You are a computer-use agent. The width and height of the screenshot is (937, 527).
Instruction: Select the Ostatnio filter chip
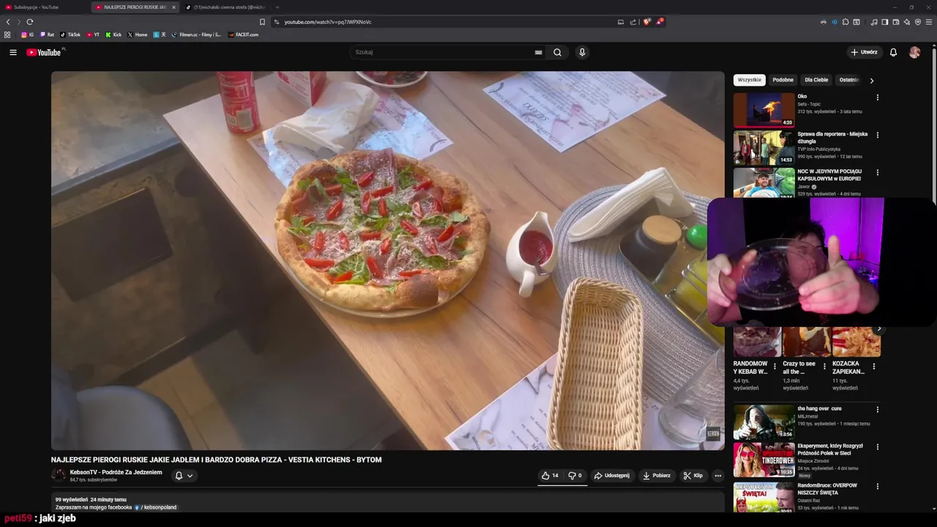coord(848,80)
